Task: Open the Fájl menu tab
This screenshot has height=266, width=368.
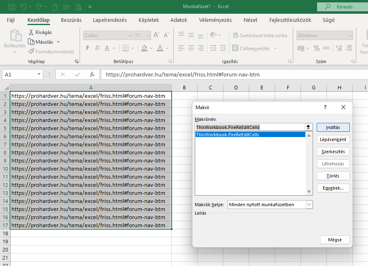Action: pyautogui.click(x=11, y=20)
